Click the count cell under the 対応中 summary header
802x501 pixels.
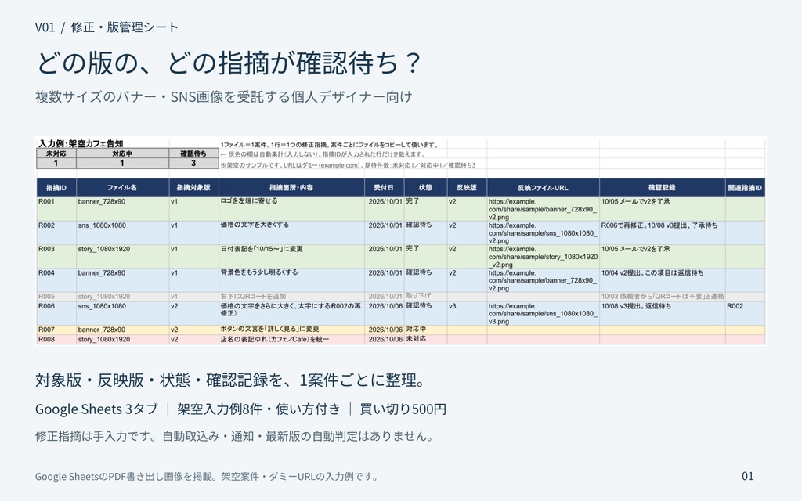coord(122,163)
